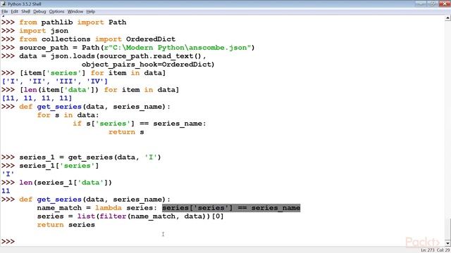
Task: Click the 'Ln: 273' status bar entry
Action: (428, 250)
